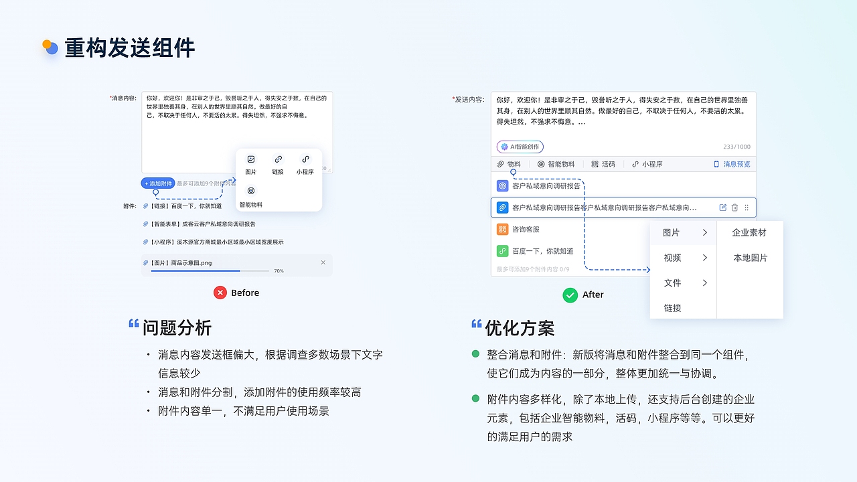Click paperclip icon beside 【小程序】 attachment
This screenshot has height=482, width=857.
point(145,242)
